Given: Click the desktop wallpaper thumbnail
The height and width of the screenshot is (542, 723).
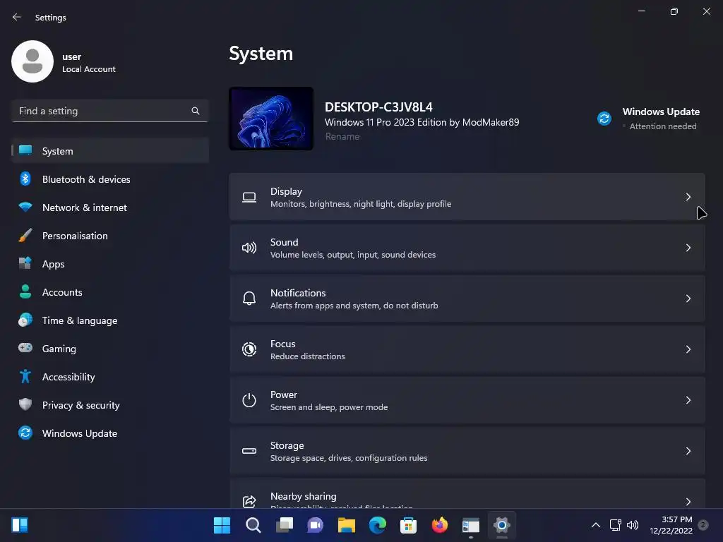Looking at the screenshot, I should pos(271,119).
